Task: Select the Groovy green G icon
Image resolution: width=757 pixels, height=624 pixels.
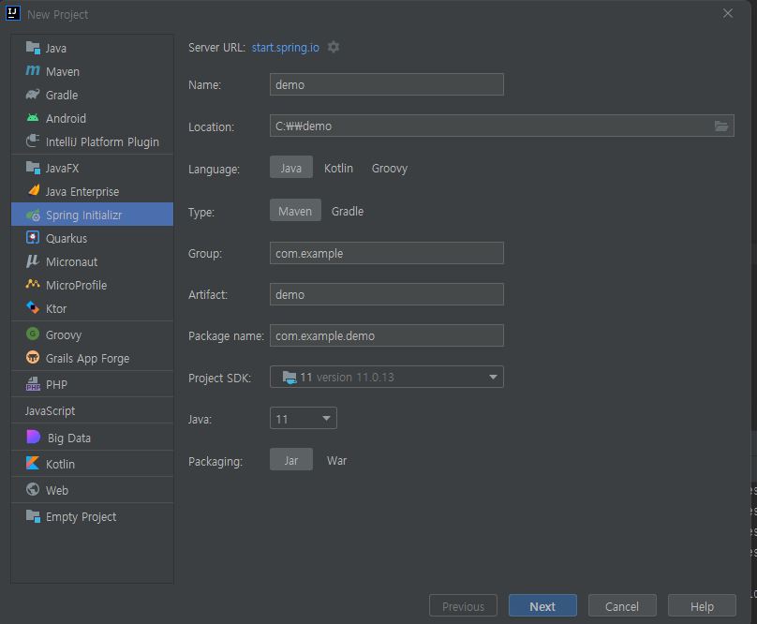Action: coord(33,334)
